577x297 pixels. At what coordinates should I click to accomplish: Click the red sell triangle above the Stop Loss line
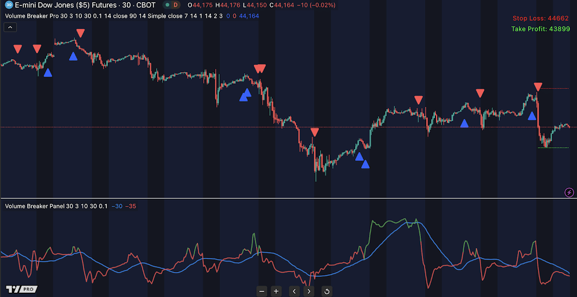(x=537, y=87)
